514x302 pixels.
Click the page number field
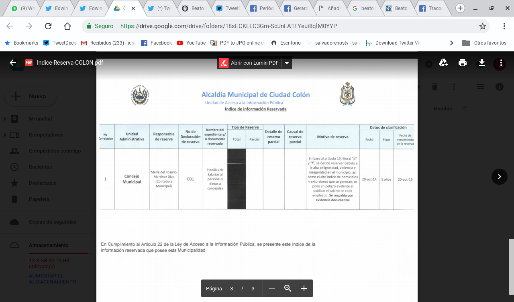point(232,288)
